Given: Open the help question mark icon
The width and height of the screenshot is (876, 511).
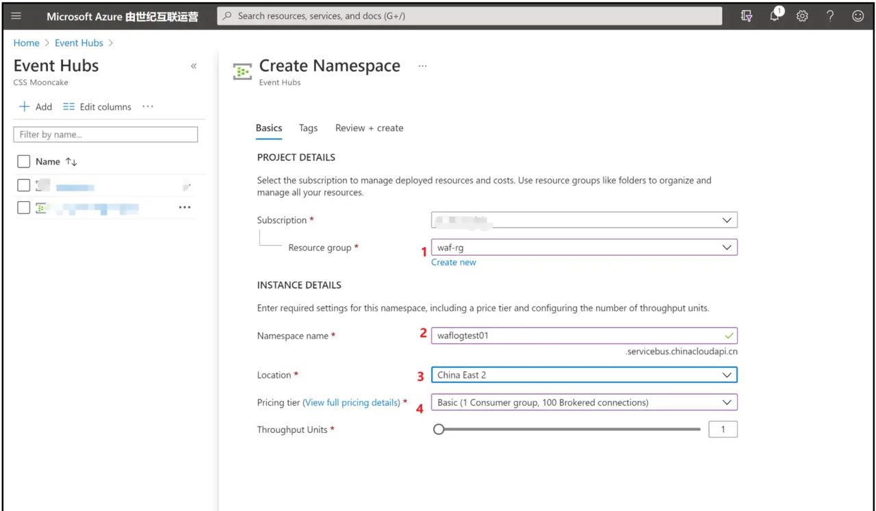Looking at the screenshot, I should [829, 16].
